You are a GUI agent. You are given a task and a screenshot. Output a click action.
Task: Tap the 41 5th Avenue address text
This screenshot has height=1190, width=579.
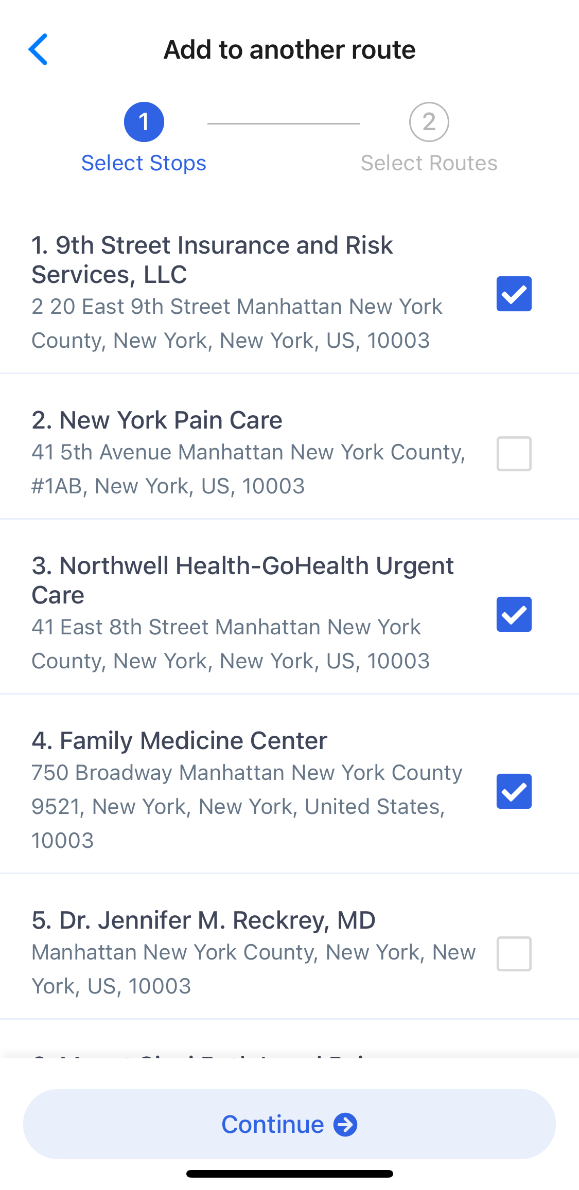[x=249, y=469]
